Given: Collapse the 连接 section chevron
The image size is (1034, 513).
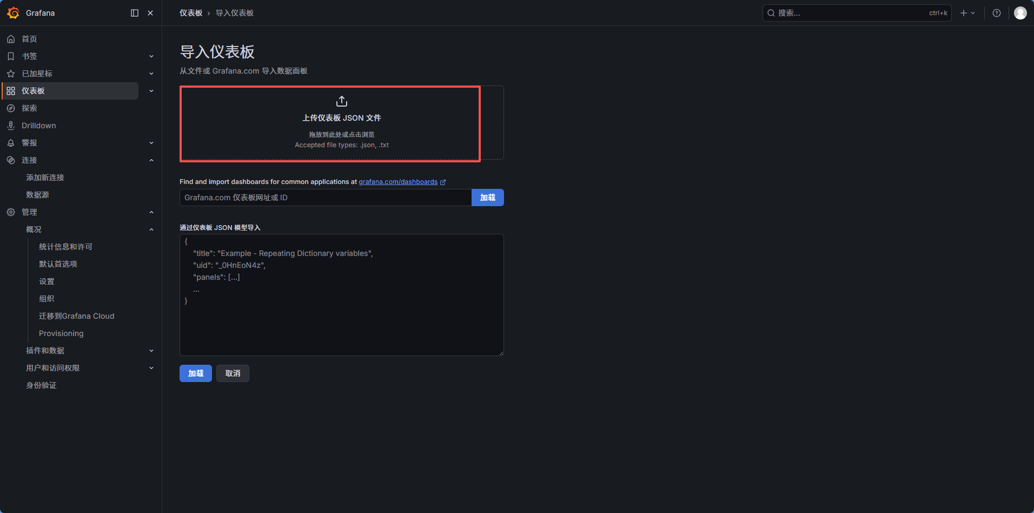Looking at the screenshot, I should pos(151,160).
